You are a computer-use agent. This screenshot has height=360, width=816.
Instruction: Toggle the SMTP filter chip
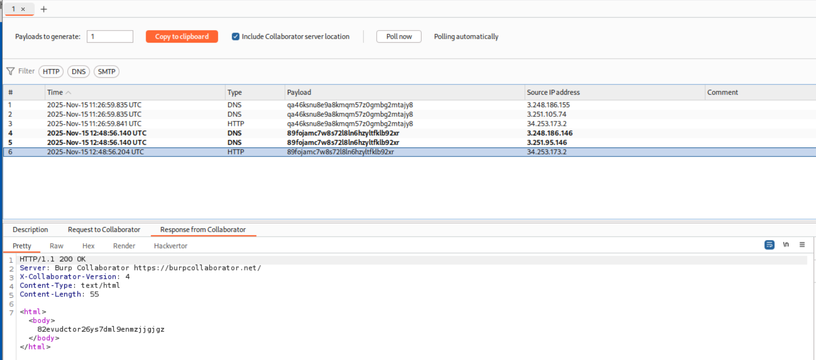pos(107,72)
